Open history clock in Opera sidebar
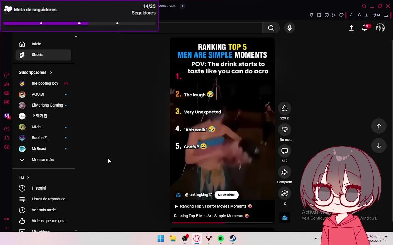The width and height of the screenshot is (393, 245). [x=7, y=129]
